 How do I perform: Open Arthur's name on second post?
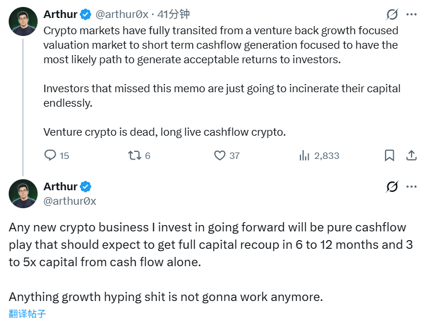(x=60, y=186)
